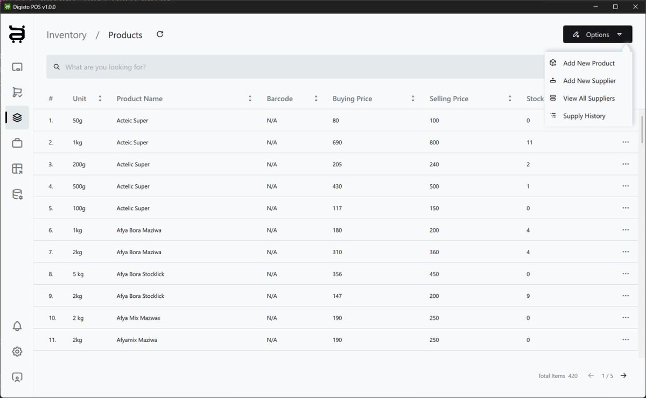The width and height of the screenshot is (646, 398).
Task: Navigate to Inventory breadcrumb
Action: point(67,35)
